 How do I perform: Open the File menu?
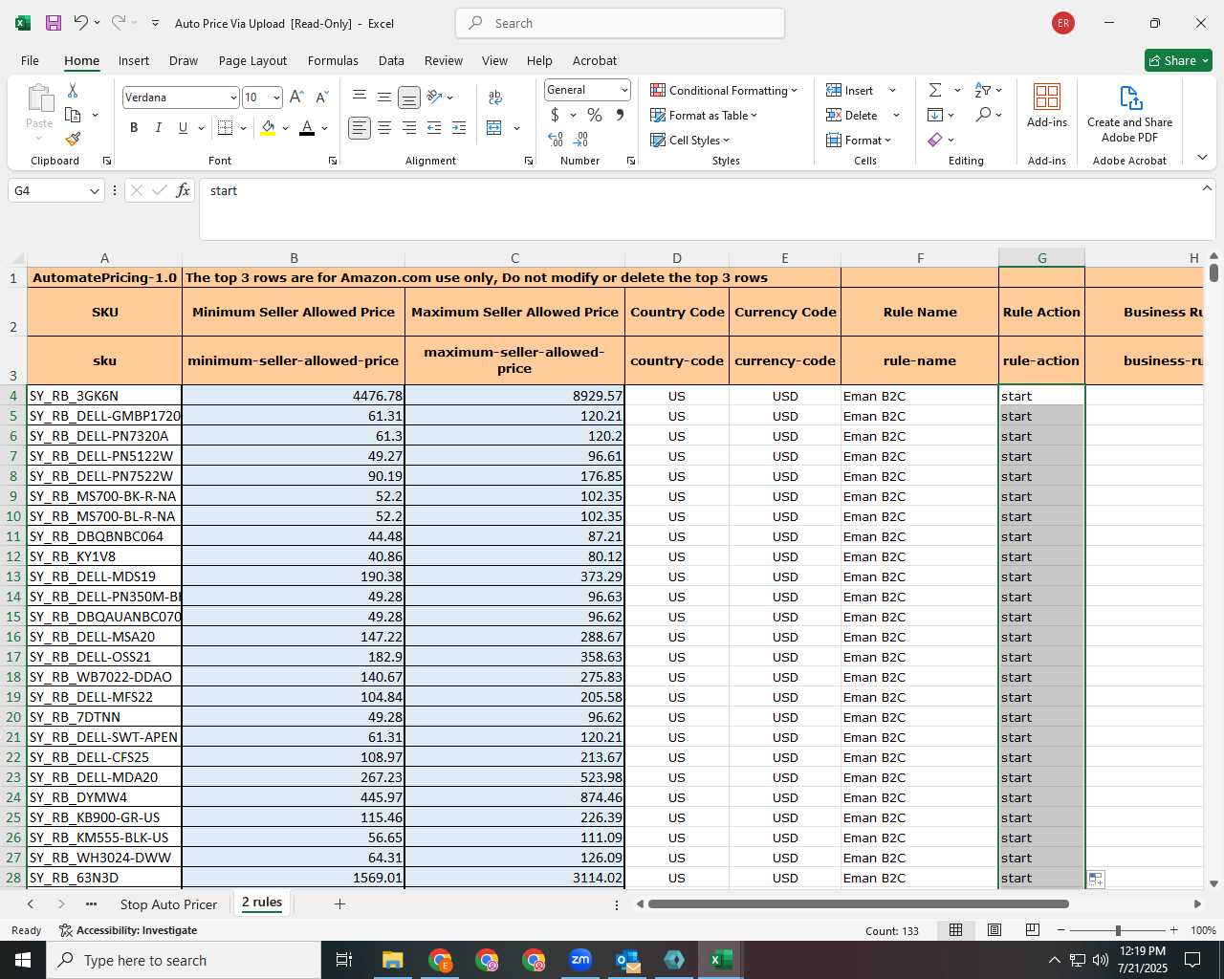30,60
